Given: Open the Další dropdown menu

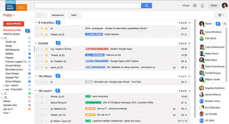Looking at the screenshot, I should tap(74, 15).
